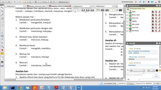This screenshot has height=90, width=161.
Task: Click the pen write-control icon at top right
Action: pyautogui.click(x=140, y=2)
